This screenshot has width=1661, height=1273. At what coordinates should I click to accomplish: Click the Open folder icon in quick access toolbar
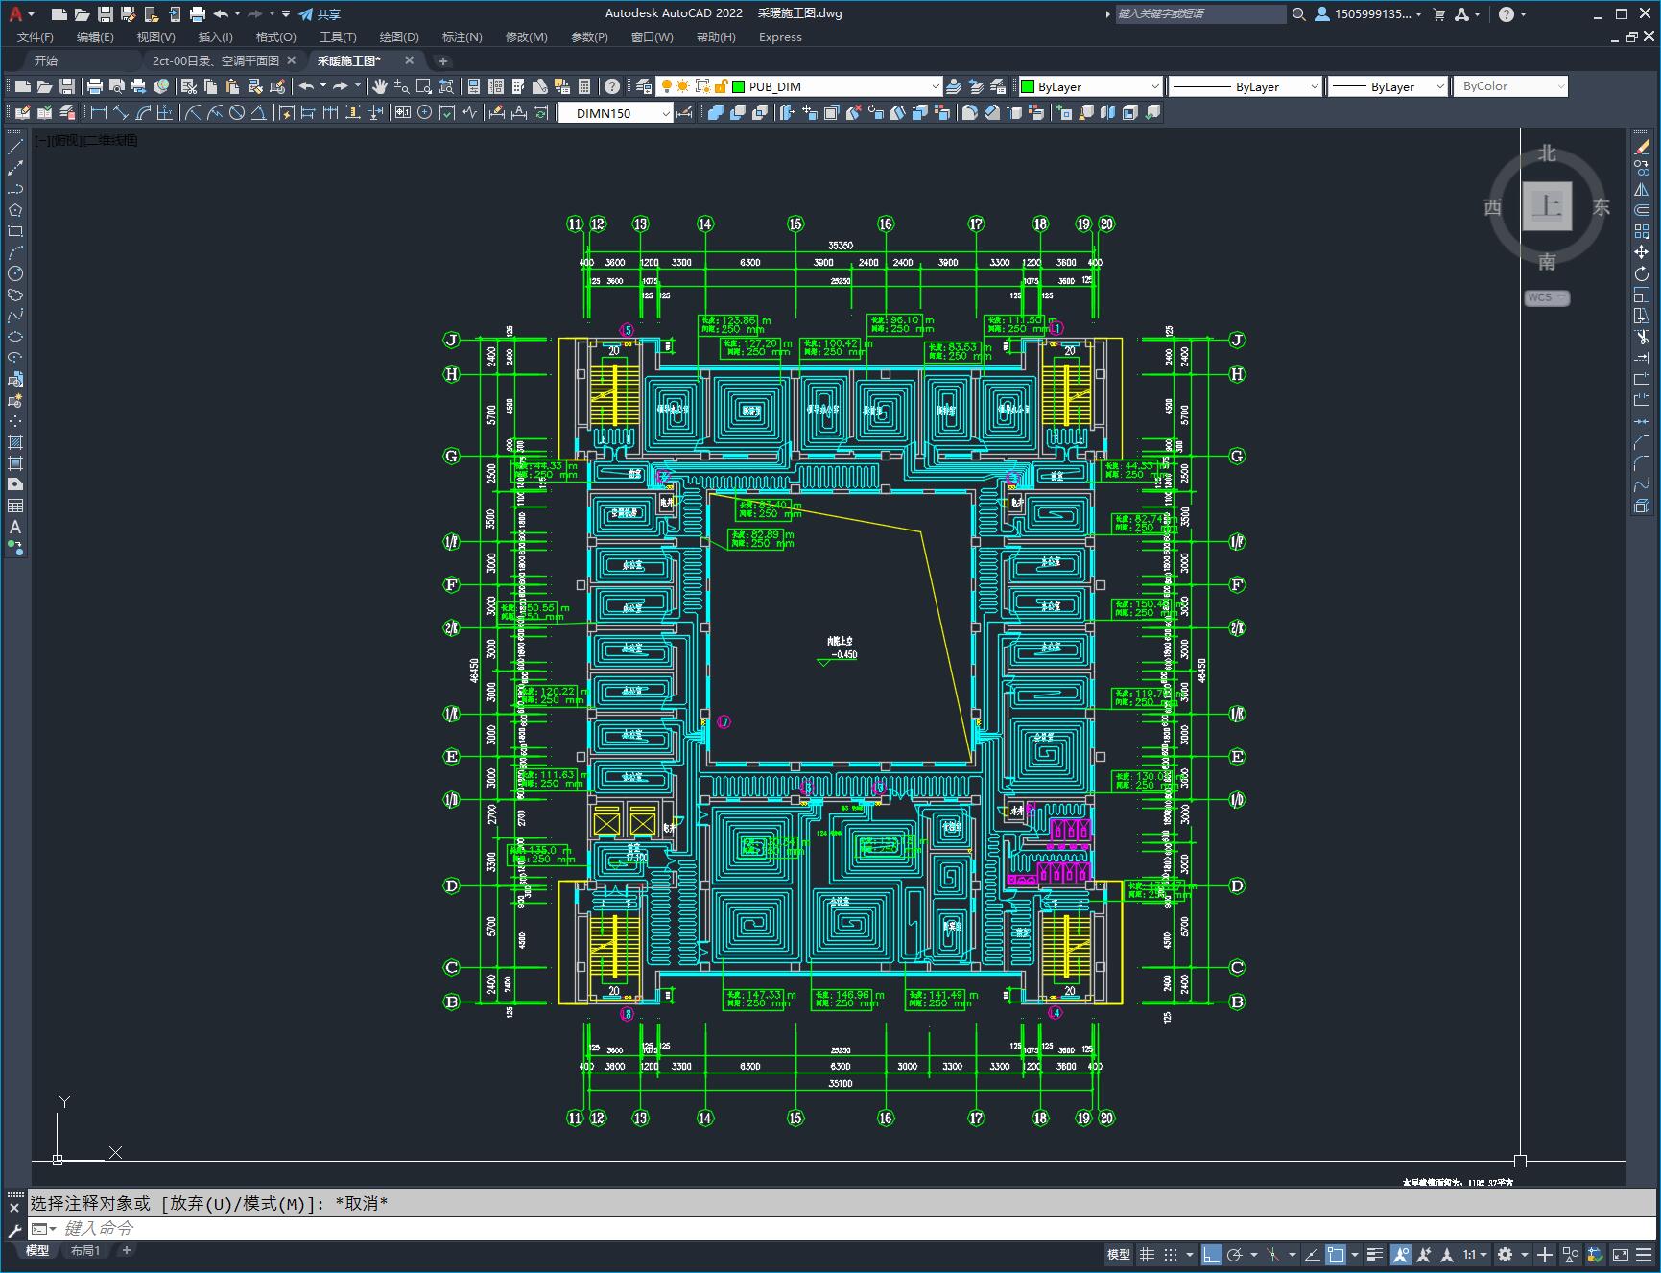coord(83,14)
